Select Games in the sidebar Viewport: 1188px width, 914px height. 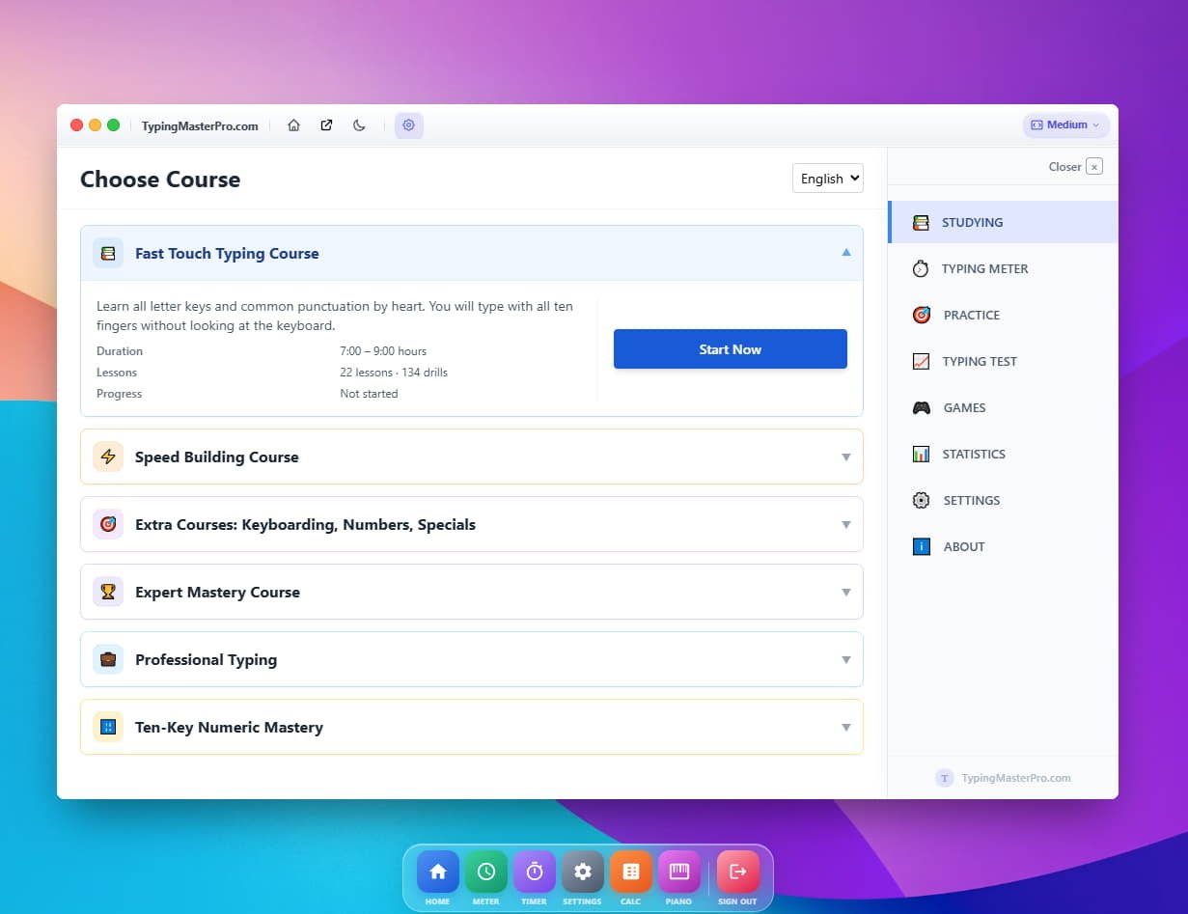[x=964, y=408]
